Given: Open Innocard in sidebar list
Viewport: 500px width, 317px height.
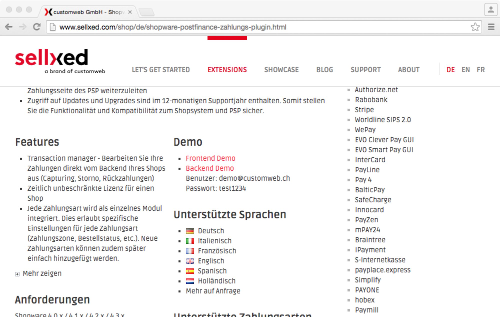Looking at the screenshot, I should point(369,210).
